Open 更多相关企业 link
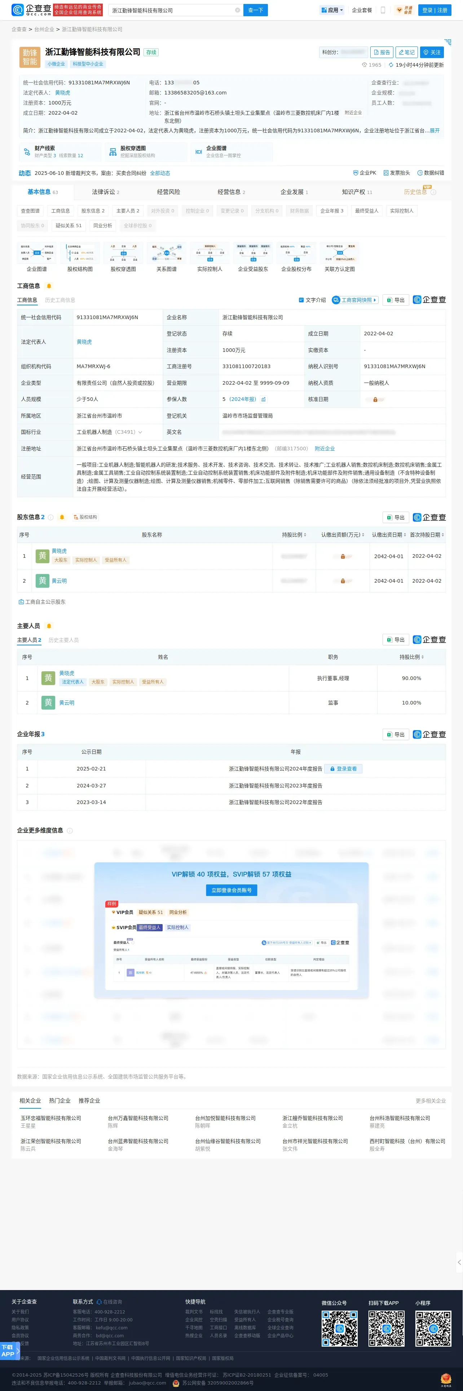The height and width of the screenshot is (1391, 463). [x=431, y=1101]
